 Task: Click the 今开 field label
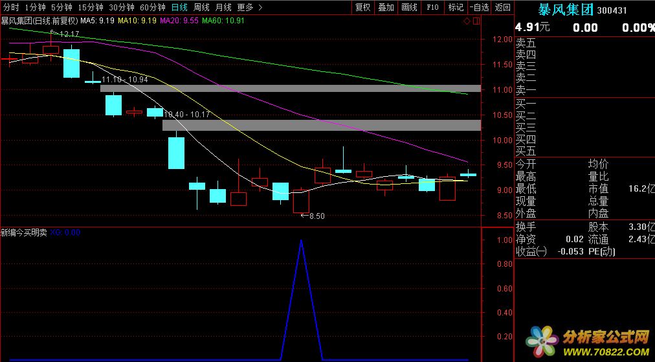[526, 164]
